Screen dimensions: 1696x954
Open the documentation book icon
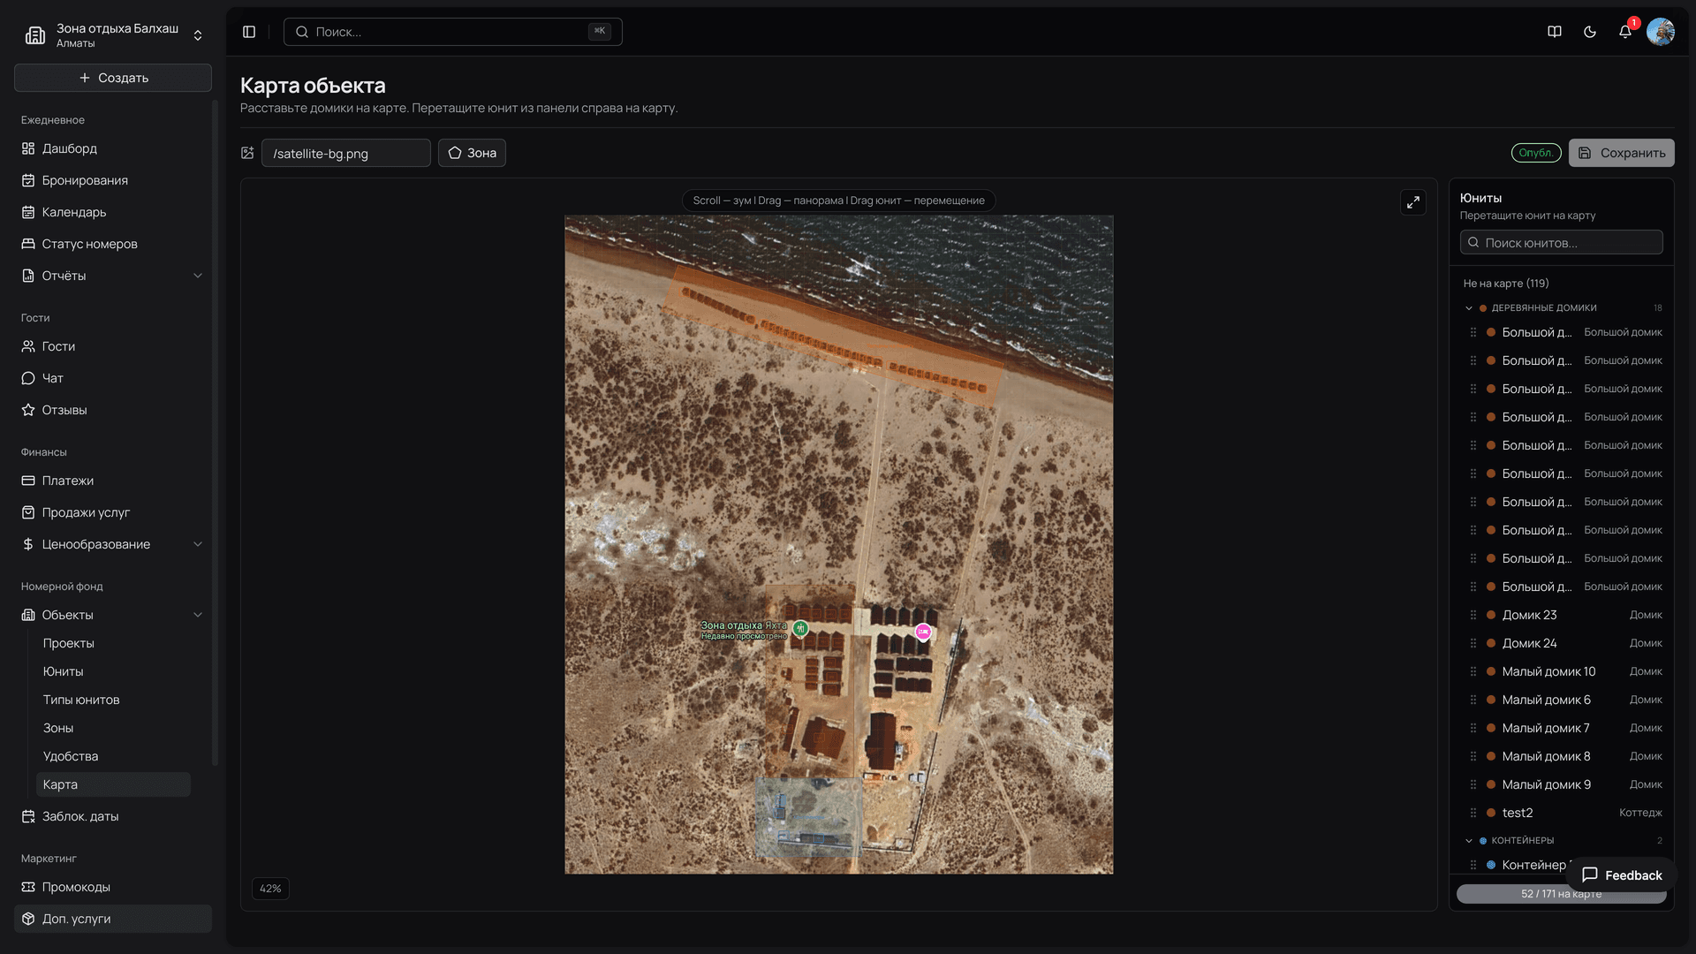pos(1555,32)
